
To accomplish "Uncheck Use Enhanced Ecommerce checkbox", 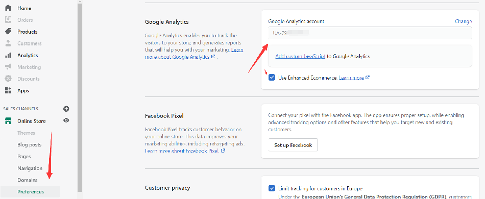I will [x=272, y=78].
